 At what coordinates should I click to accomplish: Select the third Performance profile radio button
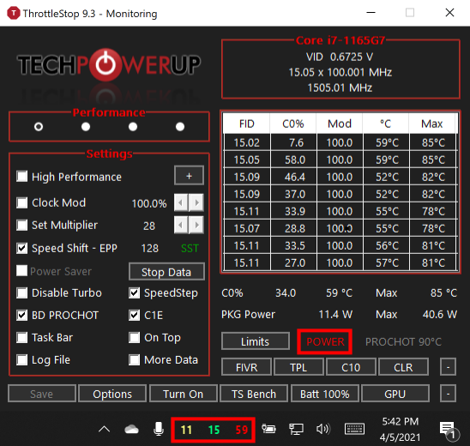133,127
